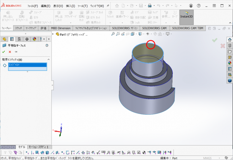Viewport: 233px width, 160px height.
Task: Toggle the pushpin to keep PropertyManager open
Action: tap(16, 52)
